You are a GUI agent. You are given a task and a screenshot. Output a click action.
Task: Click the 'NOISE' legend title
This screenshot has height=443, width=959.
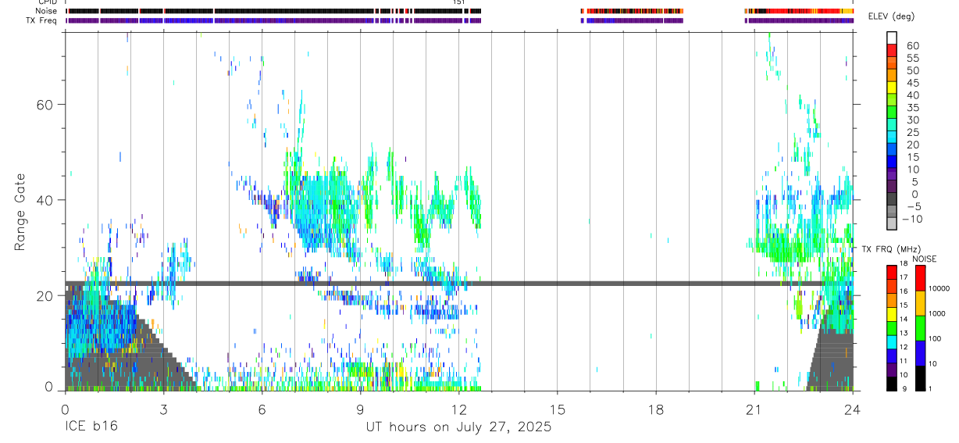click(x=925, y=259)
